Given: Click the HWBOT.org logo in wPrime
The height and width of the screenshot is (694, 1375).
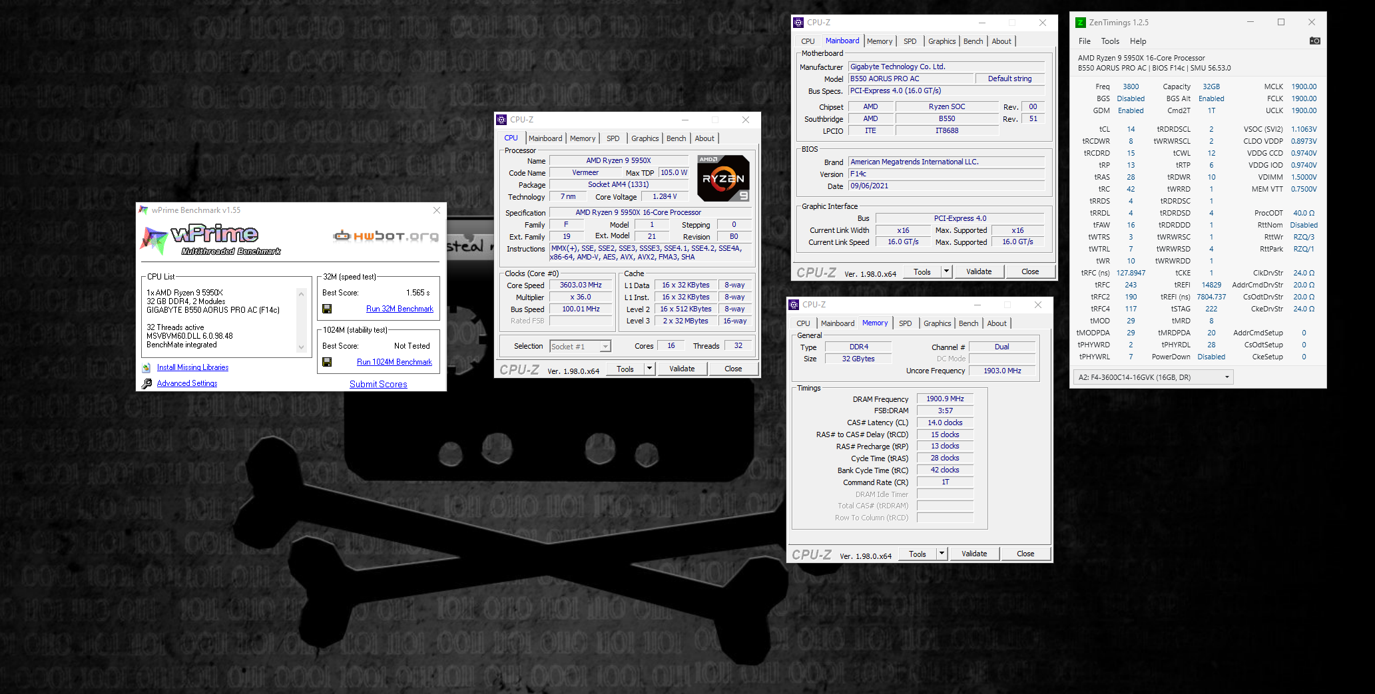Looking at the screenshot, I should click(386, 236).
